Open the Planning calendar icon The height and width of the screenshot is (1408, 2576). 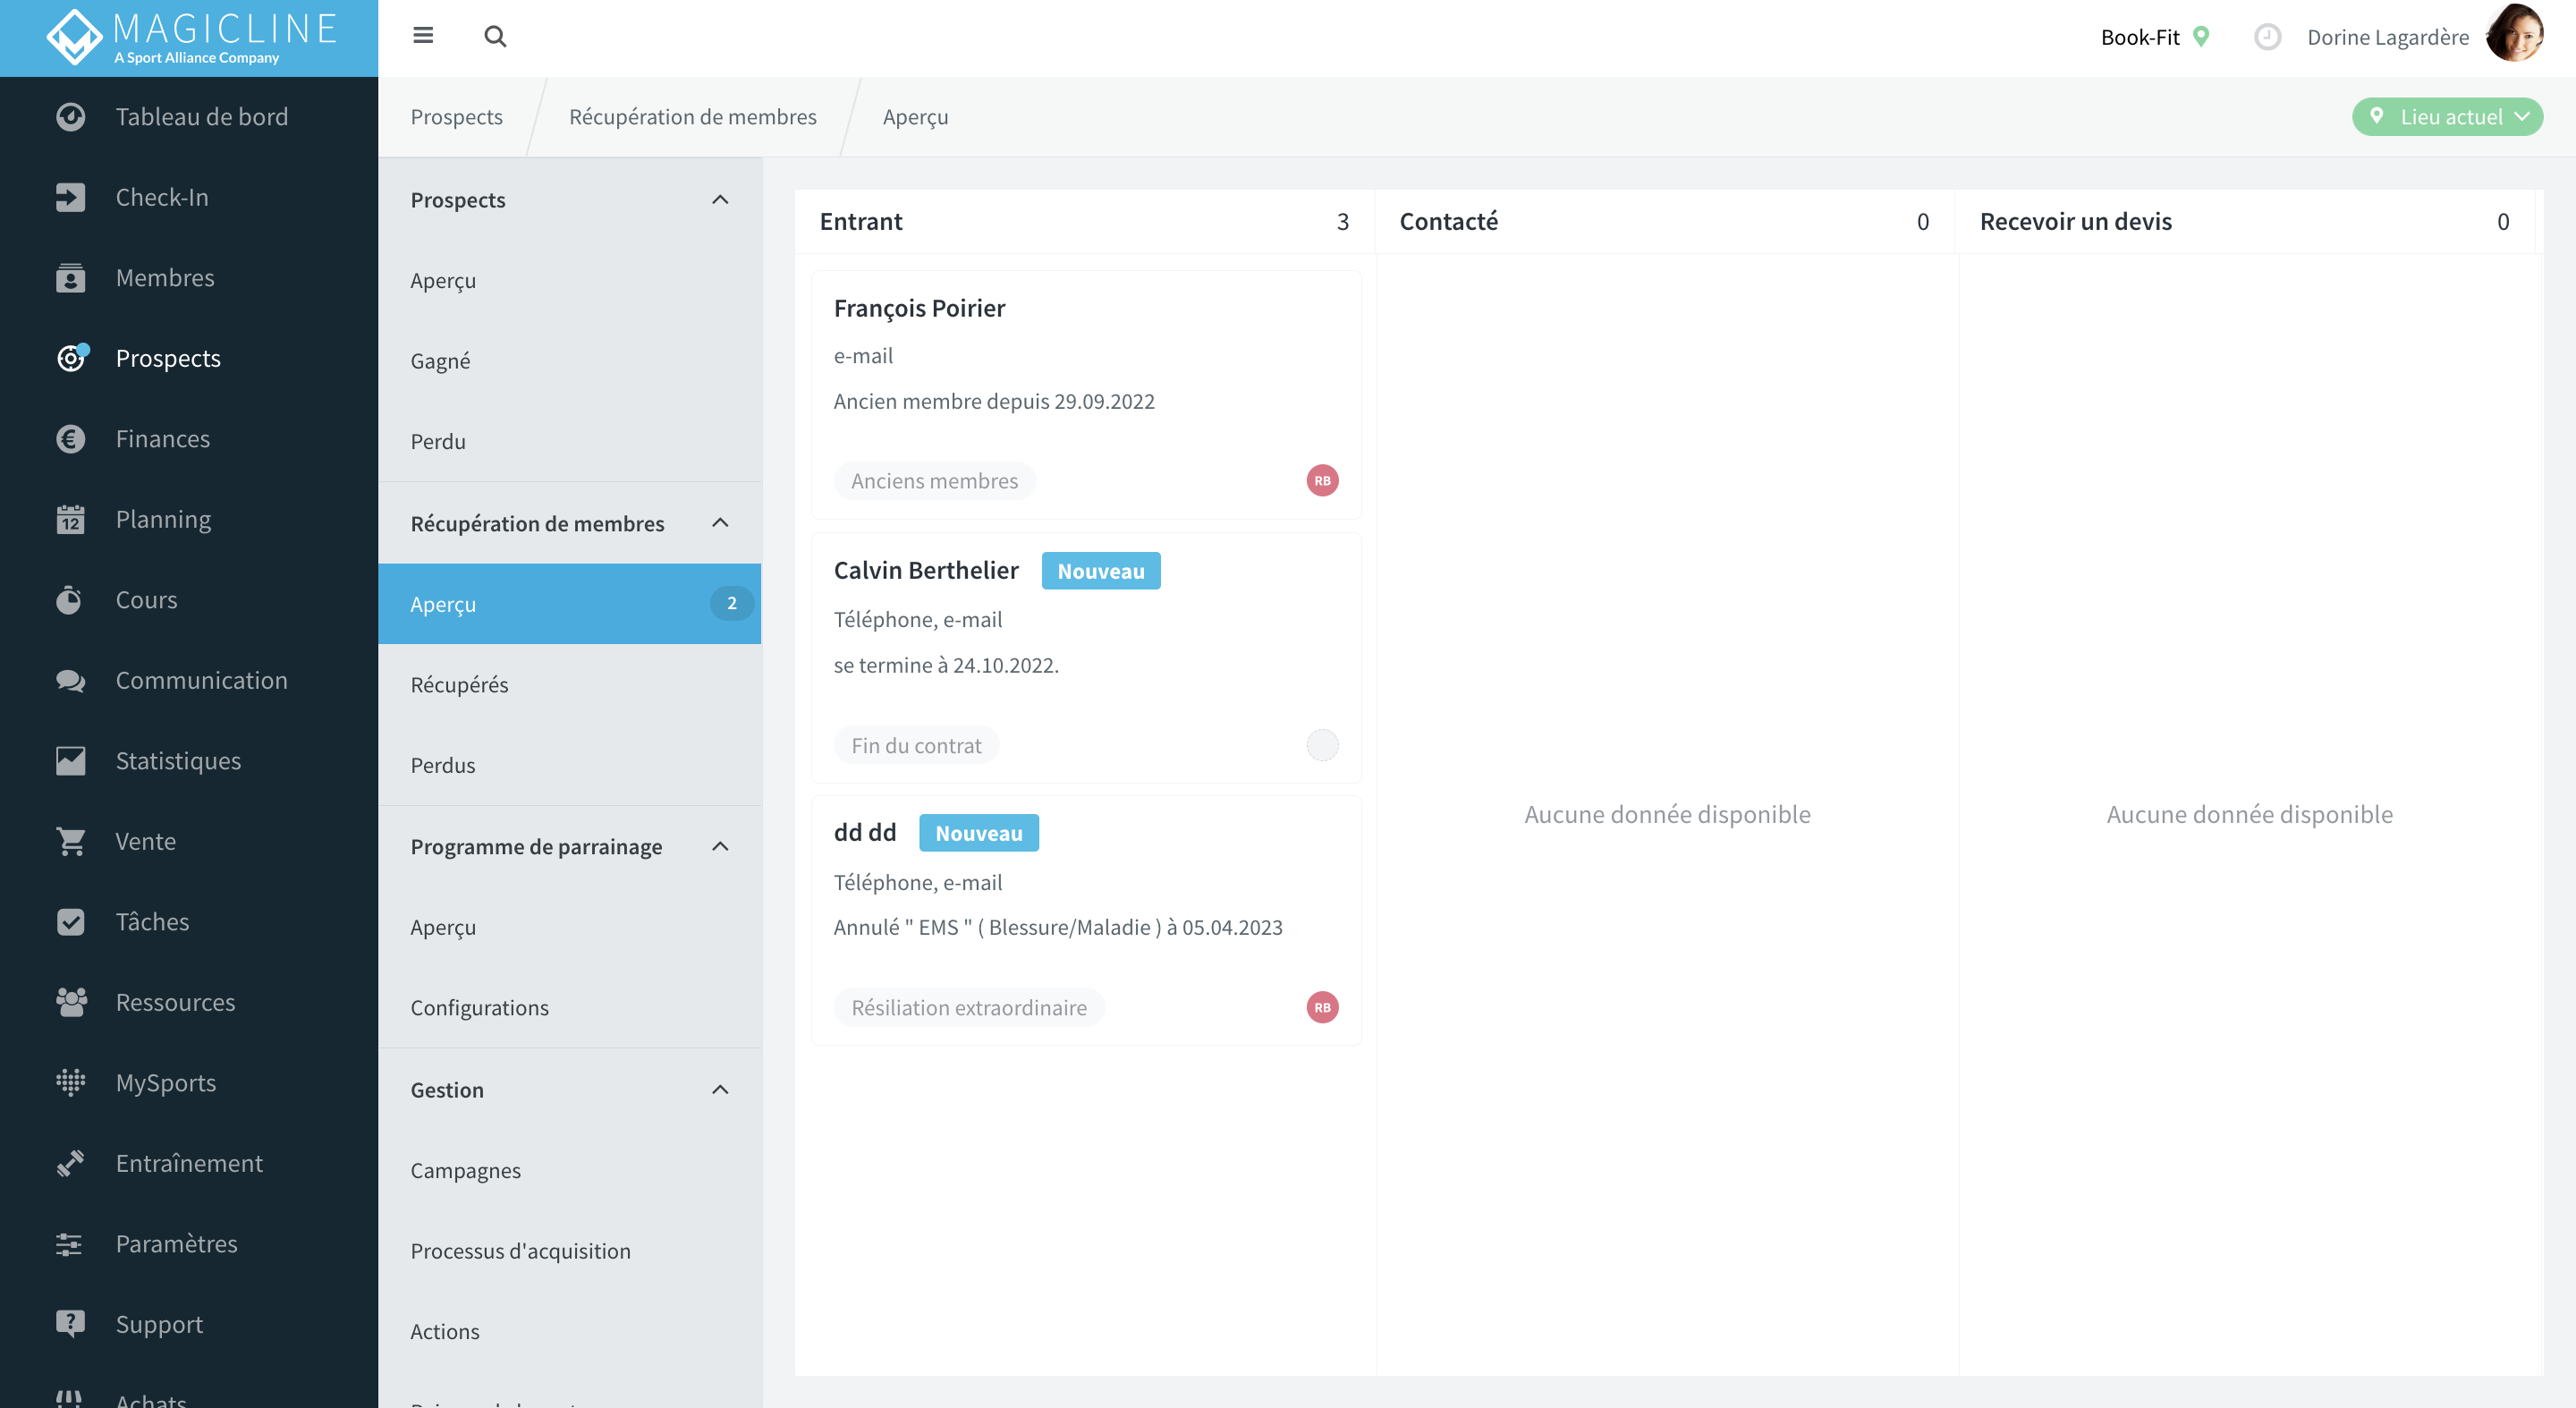pyautogui.click(x=70, y=519)
